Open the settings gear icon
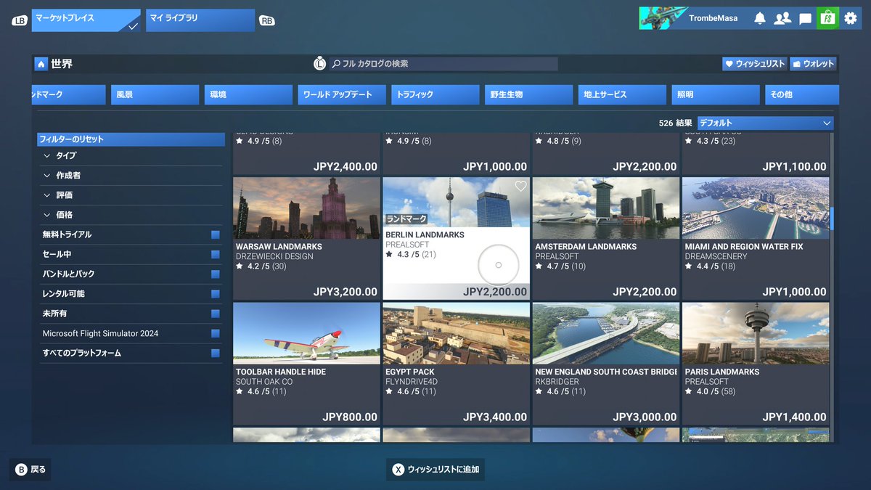Image resolution: width=871 pixels, height=490 pixels. [851, 18]
